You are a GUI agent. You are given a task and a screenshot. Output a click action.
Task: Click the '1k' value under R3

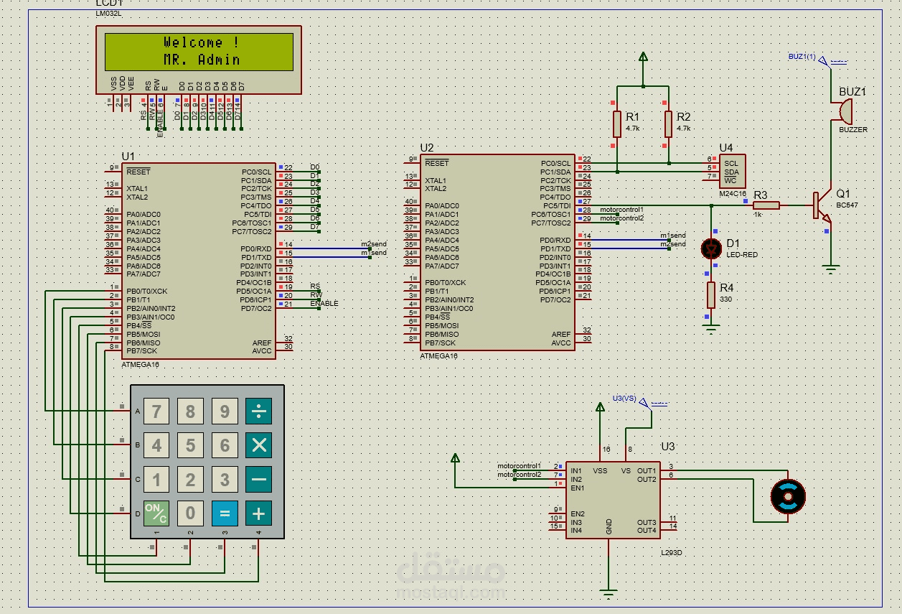[757, 215]
